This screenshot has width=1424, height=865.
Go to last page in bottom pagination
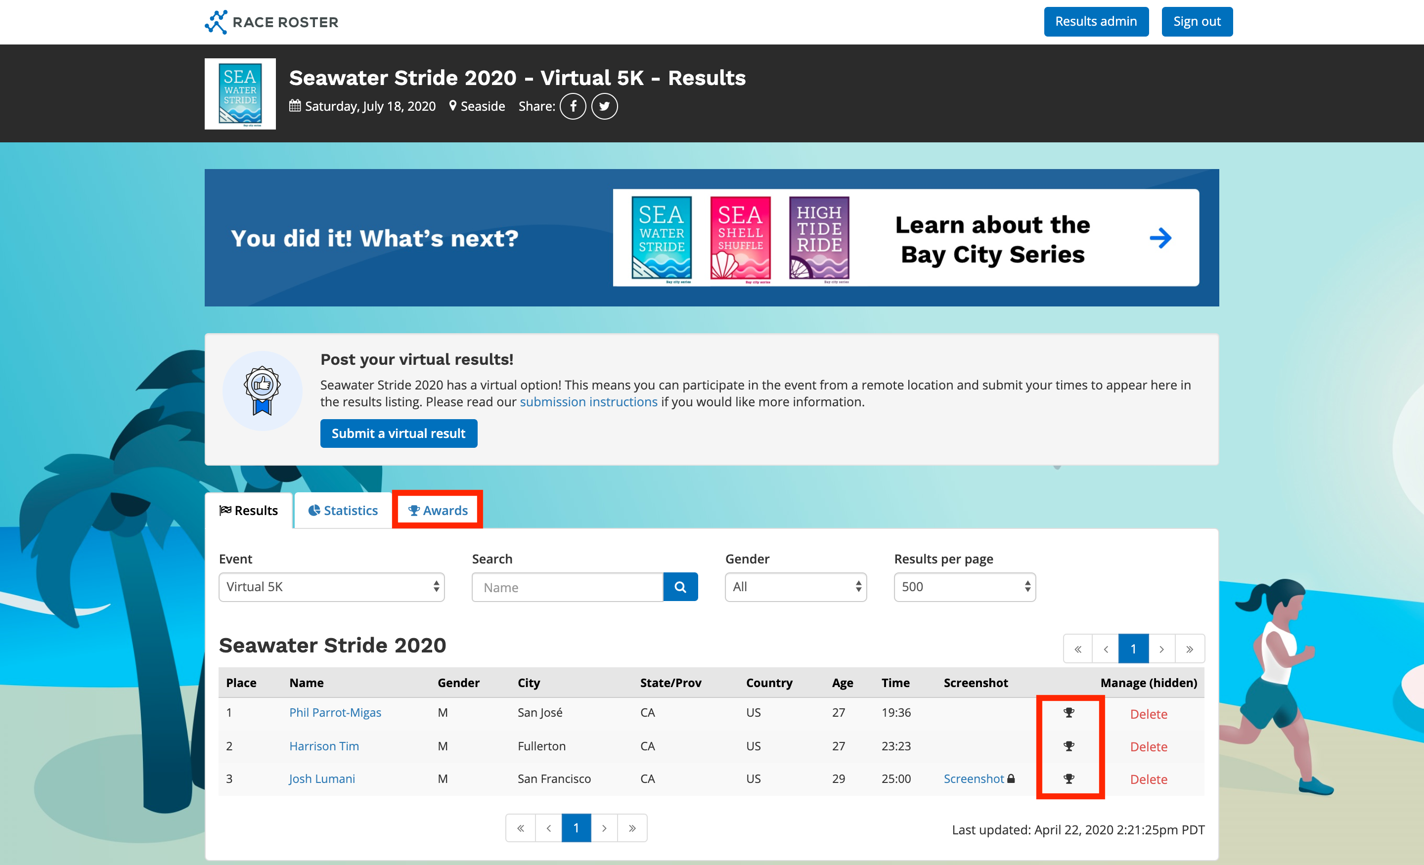pyautogui.click(x=632, y=828)
